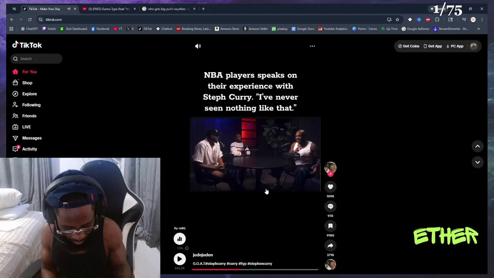Bookmark the video to favorites
Screen dimensions: 494x278
pyautogui.click(x=330, y=226)
